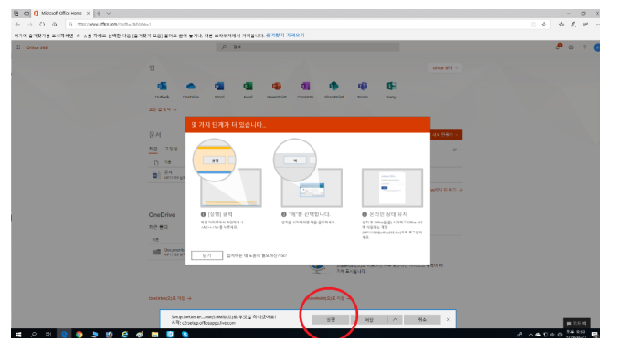This screenshot has width=624, height=352.
Task: Open the favorites hub icon
Action: pyautogui.click(x=561, y=25)
